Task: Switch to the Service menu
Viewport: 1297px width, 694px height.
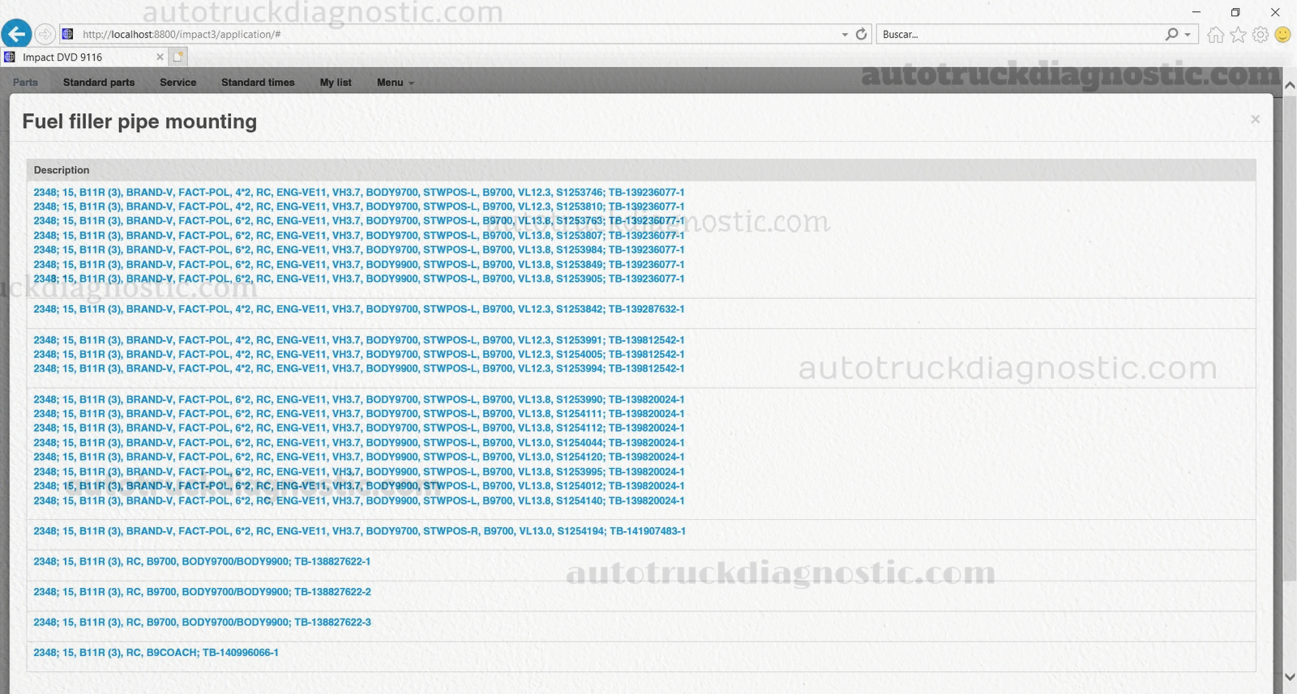Action: click(178, 83)
